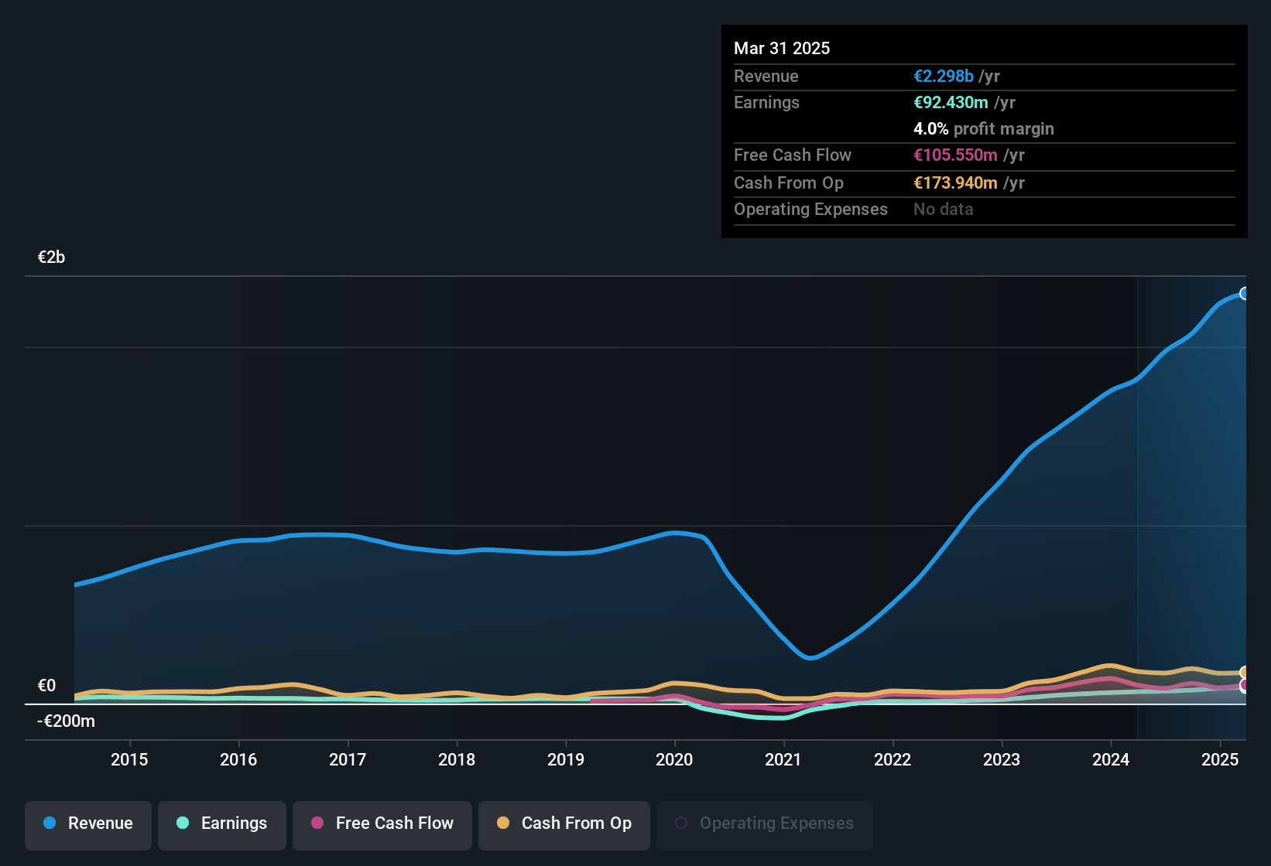Toggle the Cash From Op legend series
The image size is (1271, 866).
pos(564,824)
